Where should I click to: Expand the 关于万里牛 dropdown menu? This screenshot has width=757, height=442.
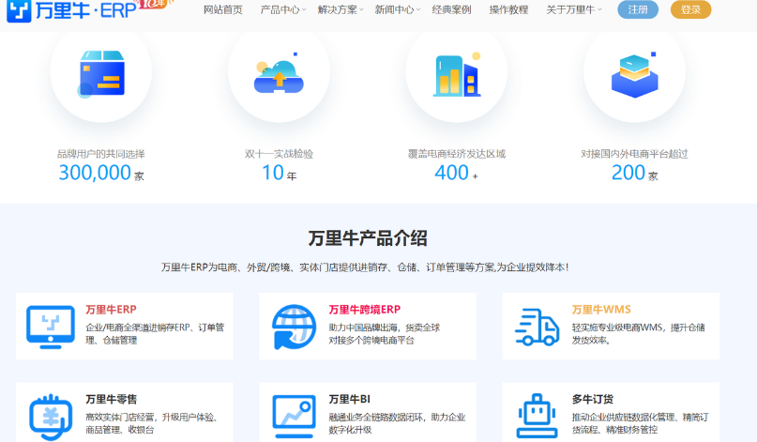(574, 9)
